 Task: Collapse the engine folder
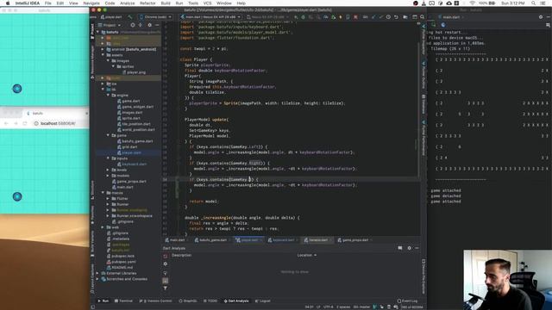[108, 96]
